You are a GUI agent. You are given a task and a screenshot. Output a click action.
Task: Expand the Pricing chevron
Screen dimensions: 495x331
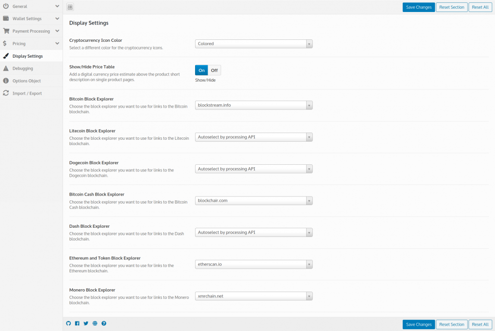coord(57,44)
